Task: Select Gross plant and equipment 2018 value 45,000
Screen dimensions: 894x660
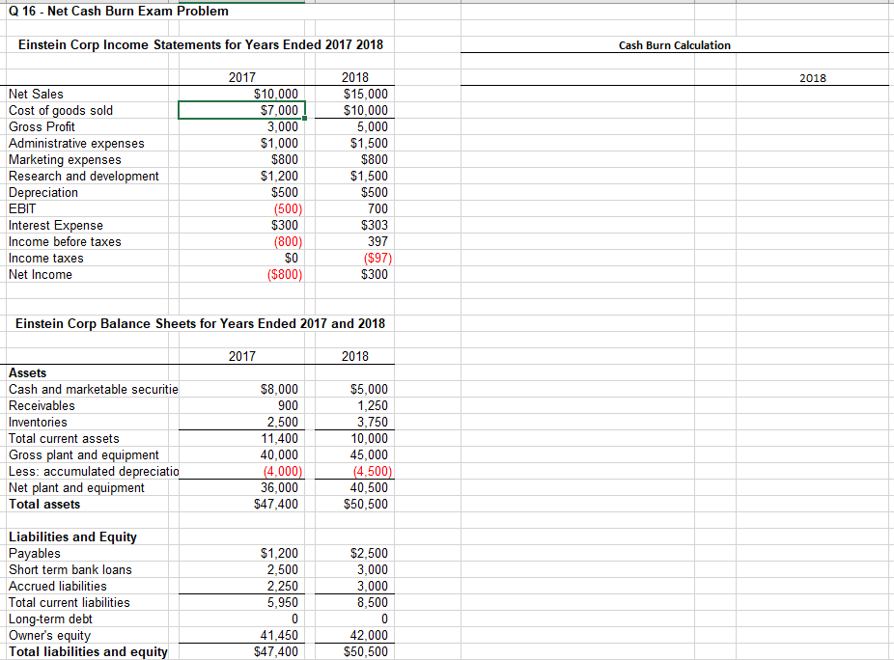Action: tap(369, 455)
